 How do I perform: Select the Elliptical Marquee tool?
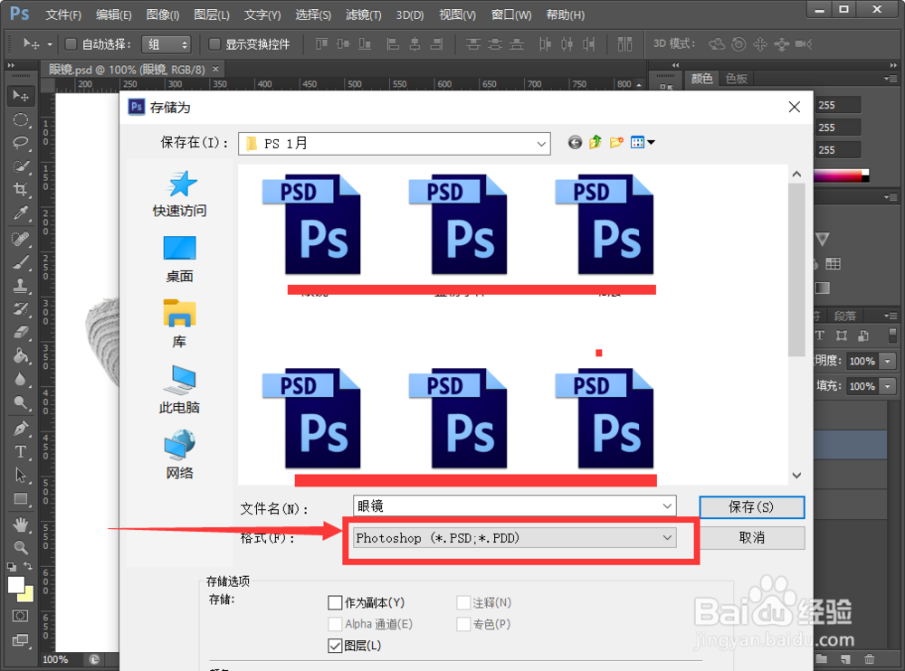(21, 120)
